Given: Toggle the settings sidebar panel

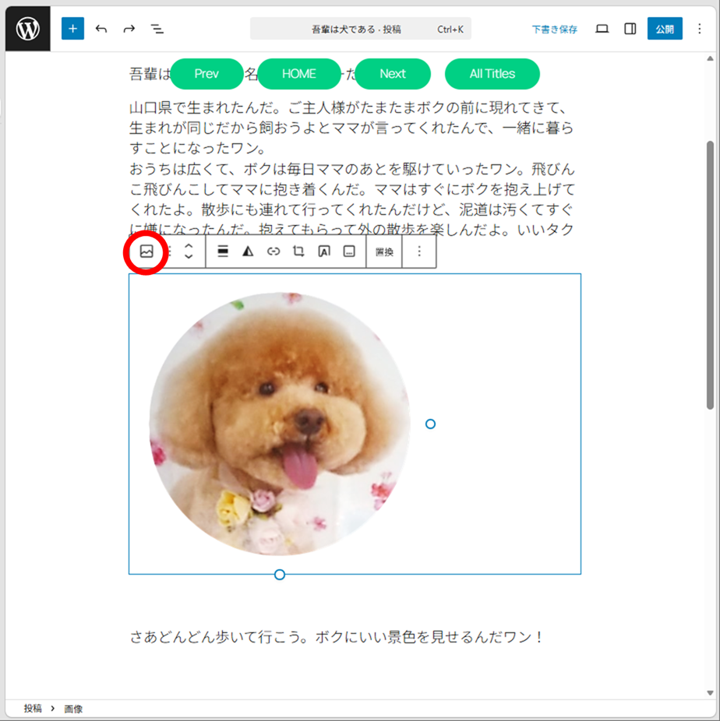Looking at the screenshot, I should click(x=630, y=29).
